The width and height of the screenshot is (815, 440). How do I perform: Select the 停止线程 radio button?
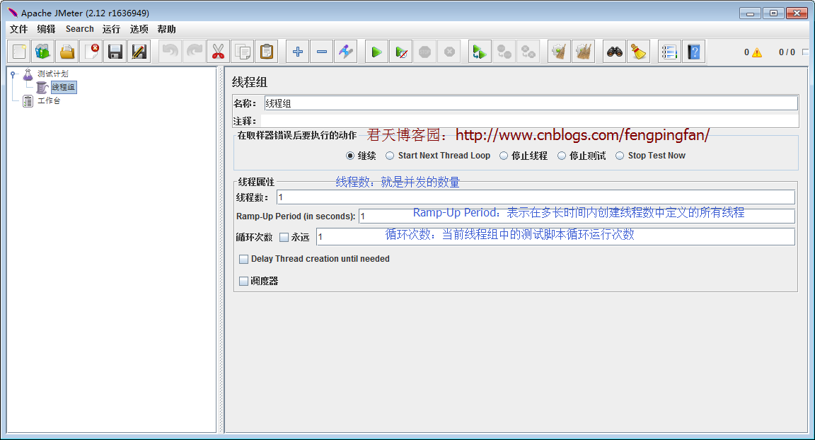point(504,156)
